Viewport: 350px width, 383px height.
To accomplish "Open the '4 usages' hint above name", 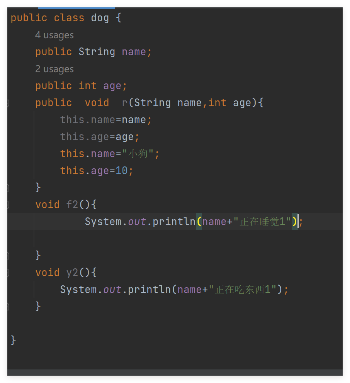I will (x=54, y=35).
